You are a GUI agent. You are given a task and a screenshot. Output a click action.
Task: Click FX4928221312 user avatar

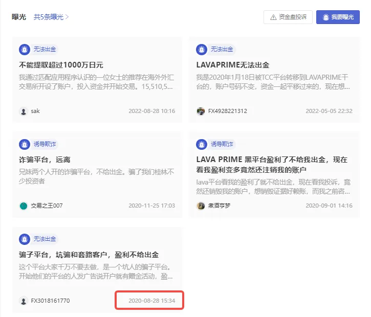point(201,111)
